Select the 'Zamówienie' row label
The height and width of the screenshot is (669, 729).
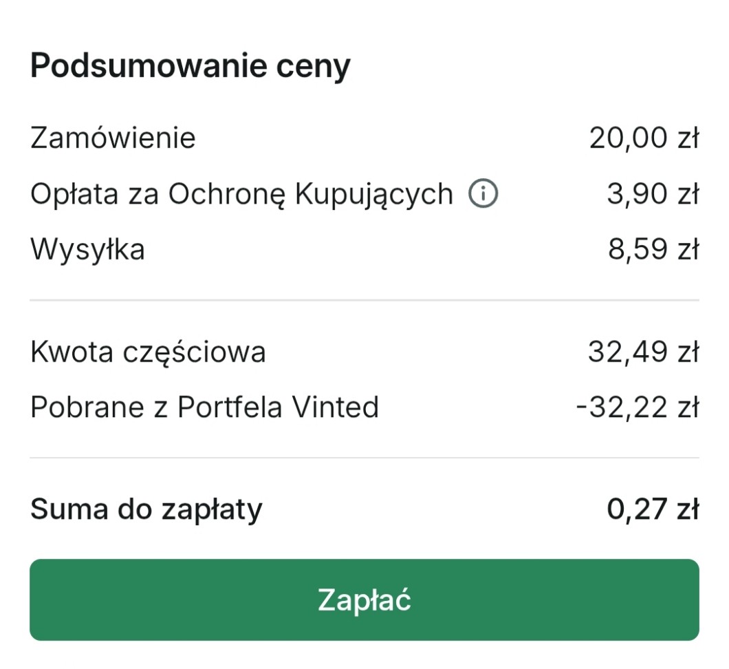point(113,138)
